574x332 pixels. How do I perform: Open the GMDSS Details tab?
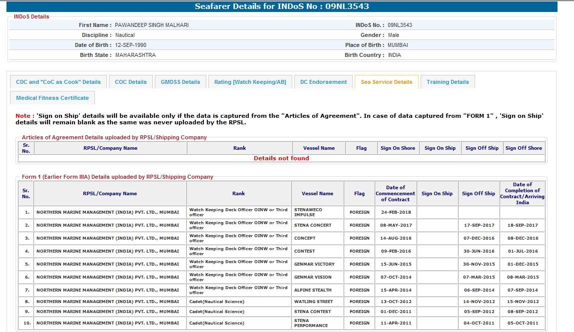[180, 82]
